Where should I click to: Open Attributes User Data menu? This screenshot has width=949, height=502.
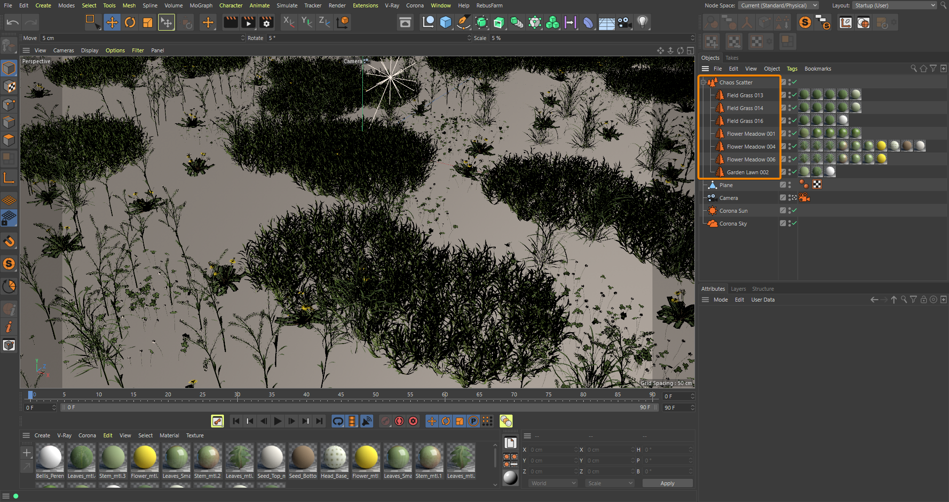(x=763, y=300)
